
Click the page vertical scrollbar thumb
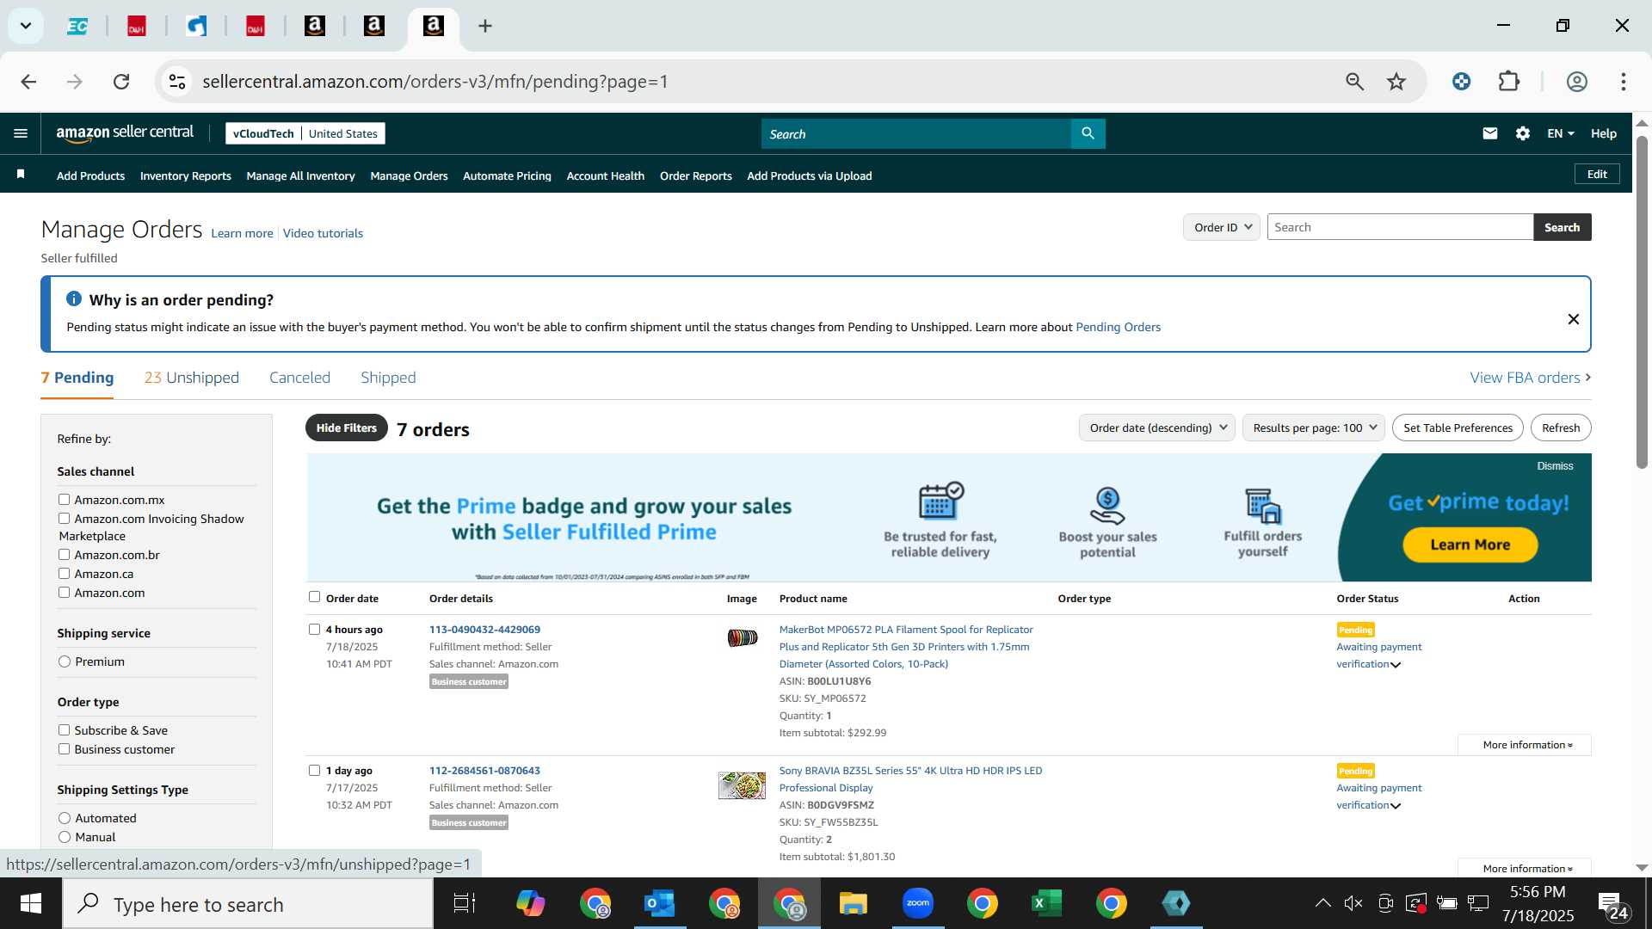tap(1642, 301)
